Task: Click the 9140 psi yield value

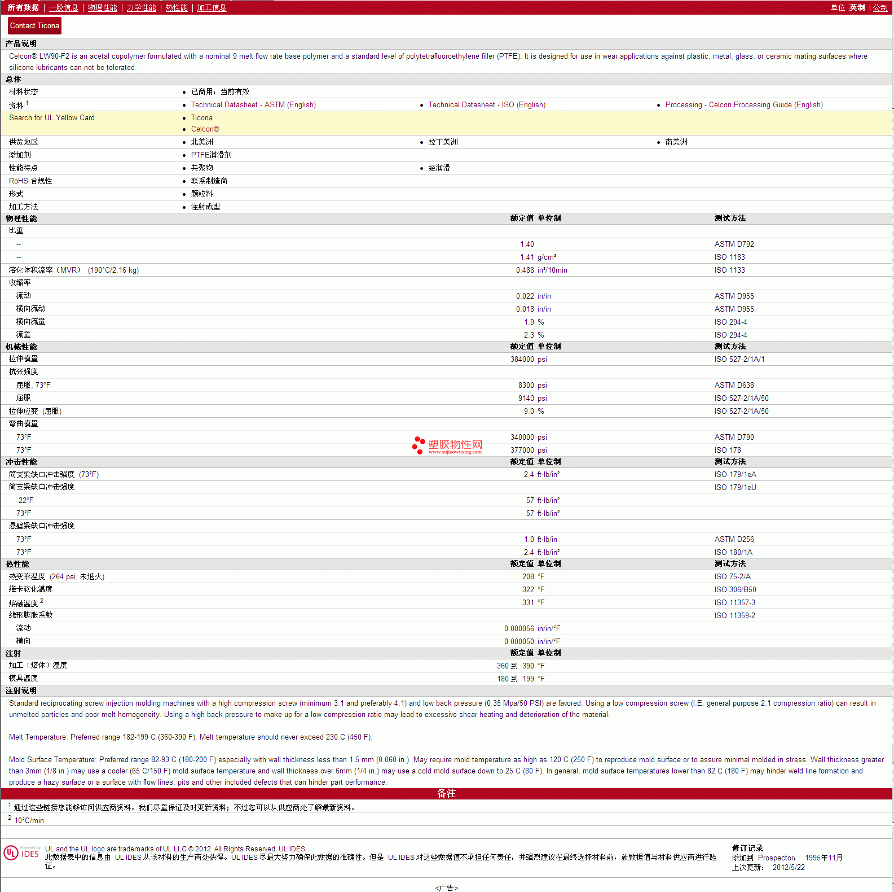Action: 532,398
